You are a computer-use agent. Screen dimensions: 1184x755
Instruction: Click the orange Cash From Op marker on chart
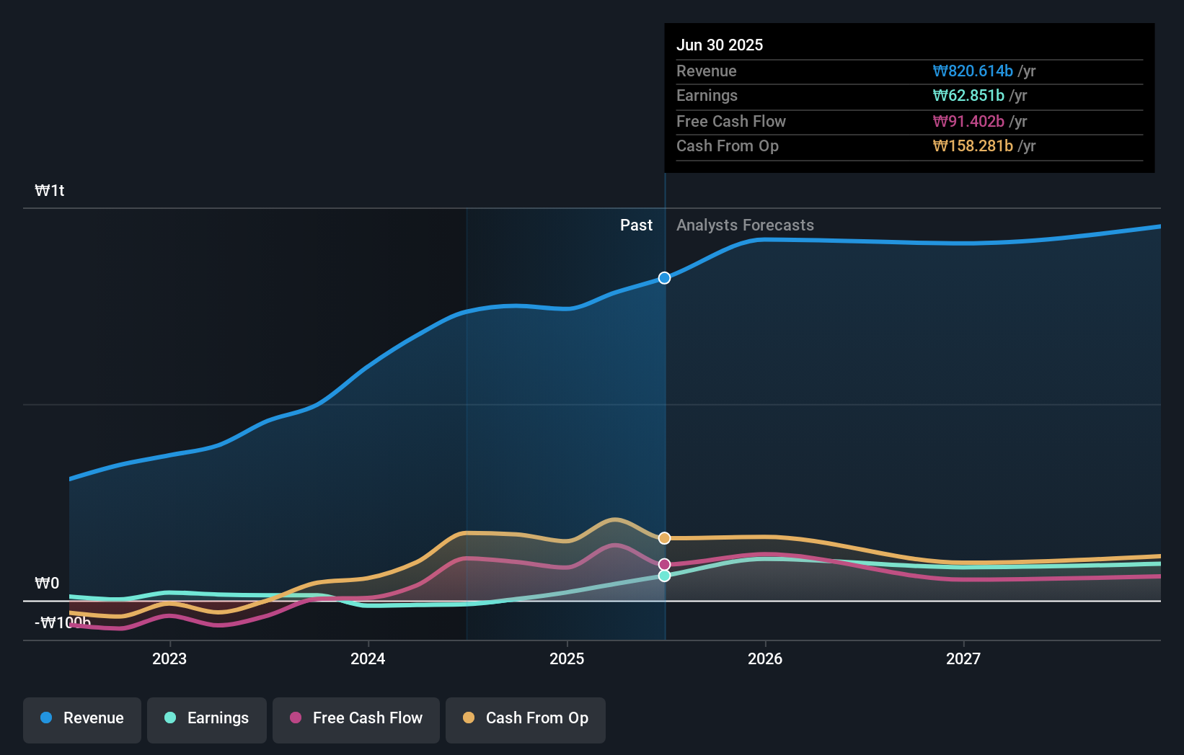click(x=664, y=537)
